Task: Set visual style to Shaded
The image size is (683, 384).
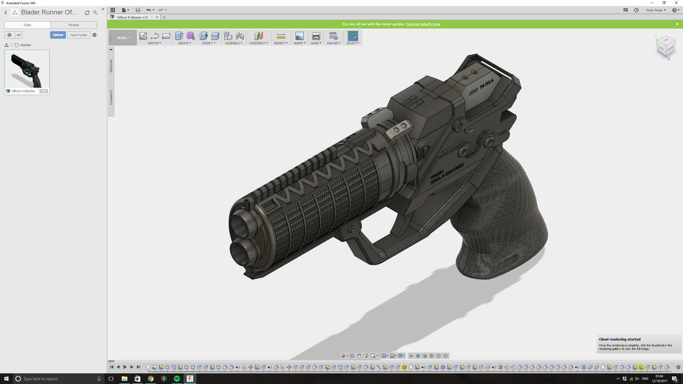Action: click(x=411, y=356)
